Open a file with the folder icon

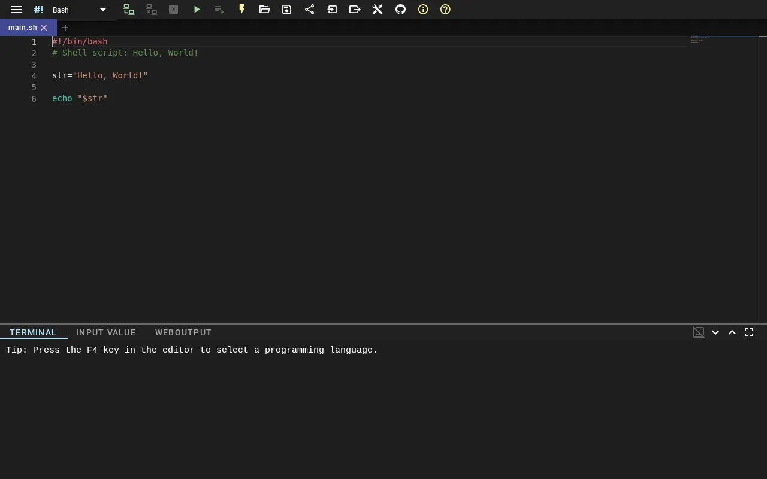264,10
